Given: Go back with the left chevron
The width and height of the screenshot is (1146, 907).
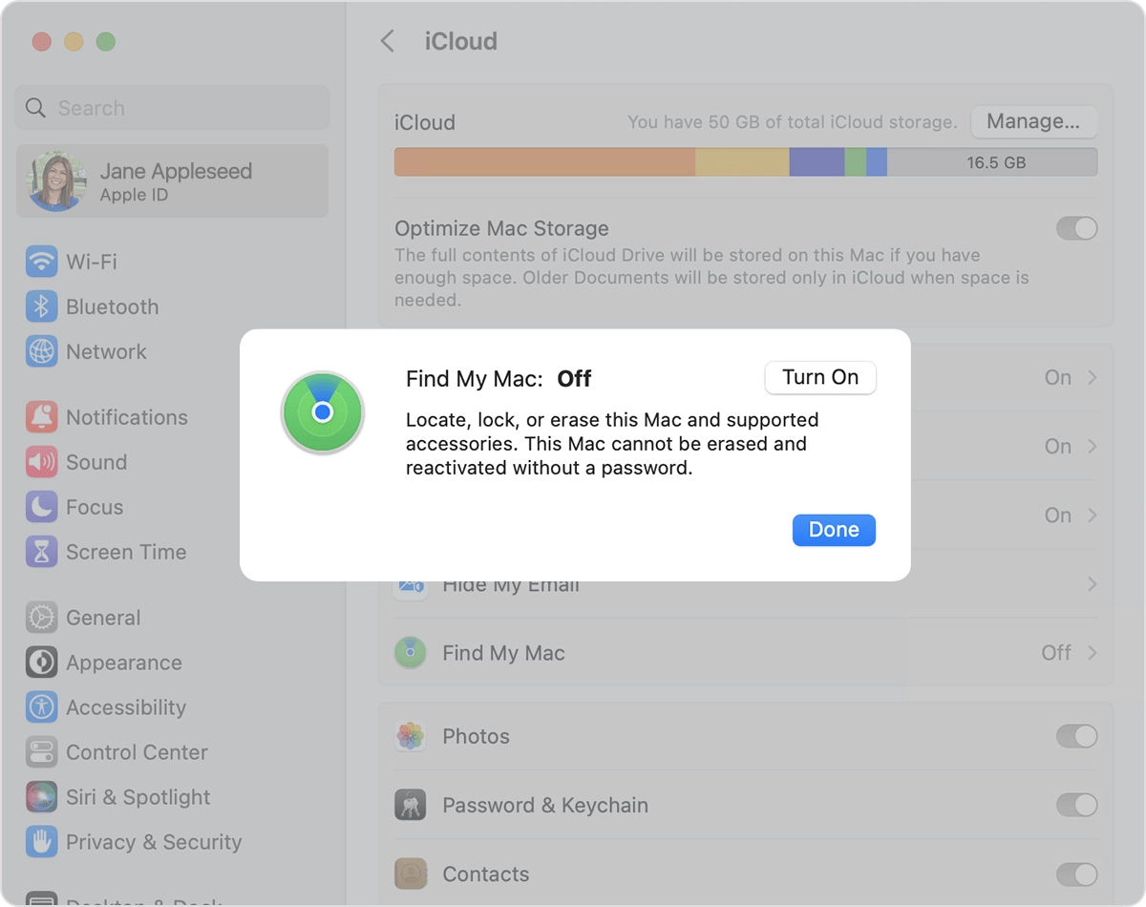Looking at the screenshot, I should tap(387, 41).
